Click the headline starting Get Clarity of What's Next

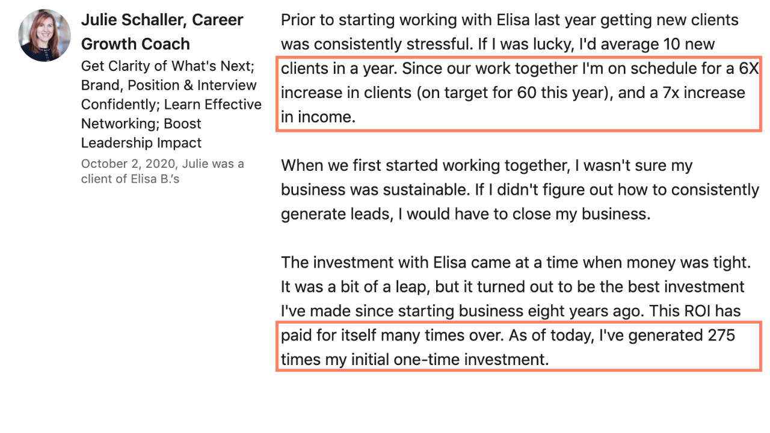pos(171,104)
